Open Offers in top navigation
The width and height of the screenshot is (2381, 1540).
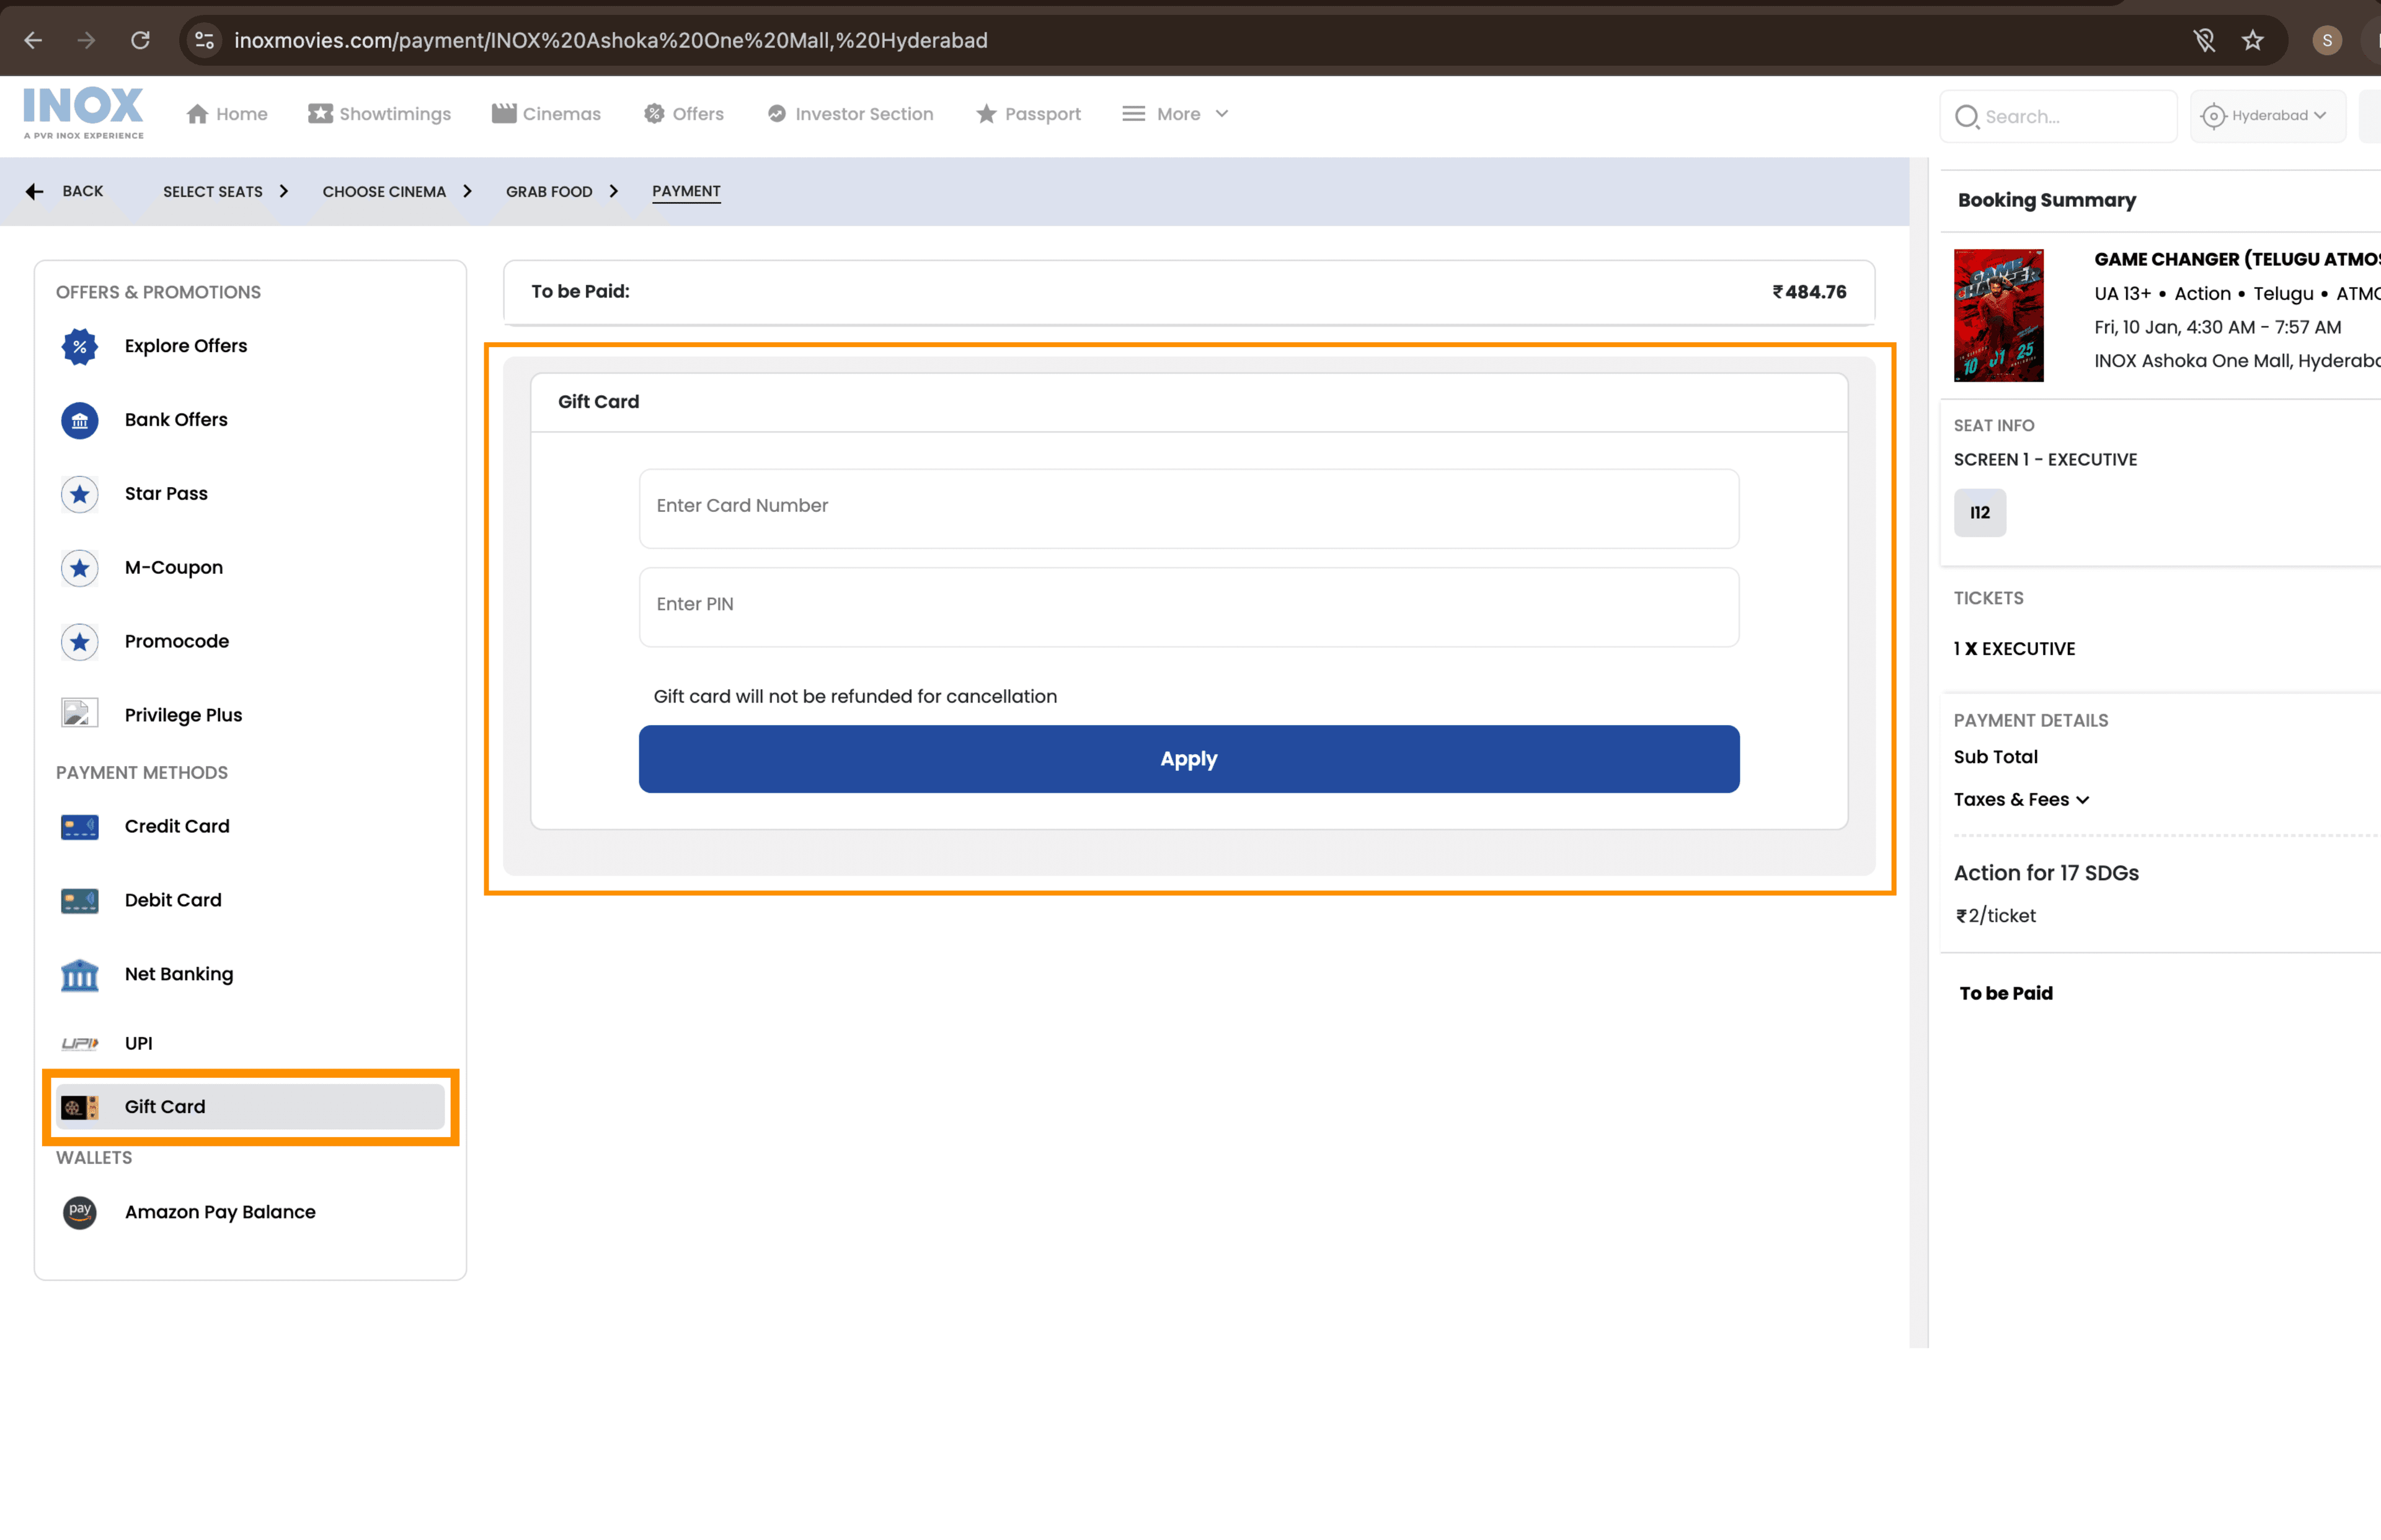pyautogui.click(x=685, y=114)
